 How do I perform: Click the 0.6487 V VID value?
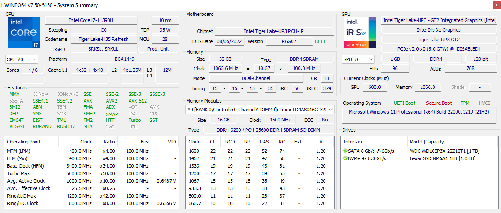pos(166,181)
